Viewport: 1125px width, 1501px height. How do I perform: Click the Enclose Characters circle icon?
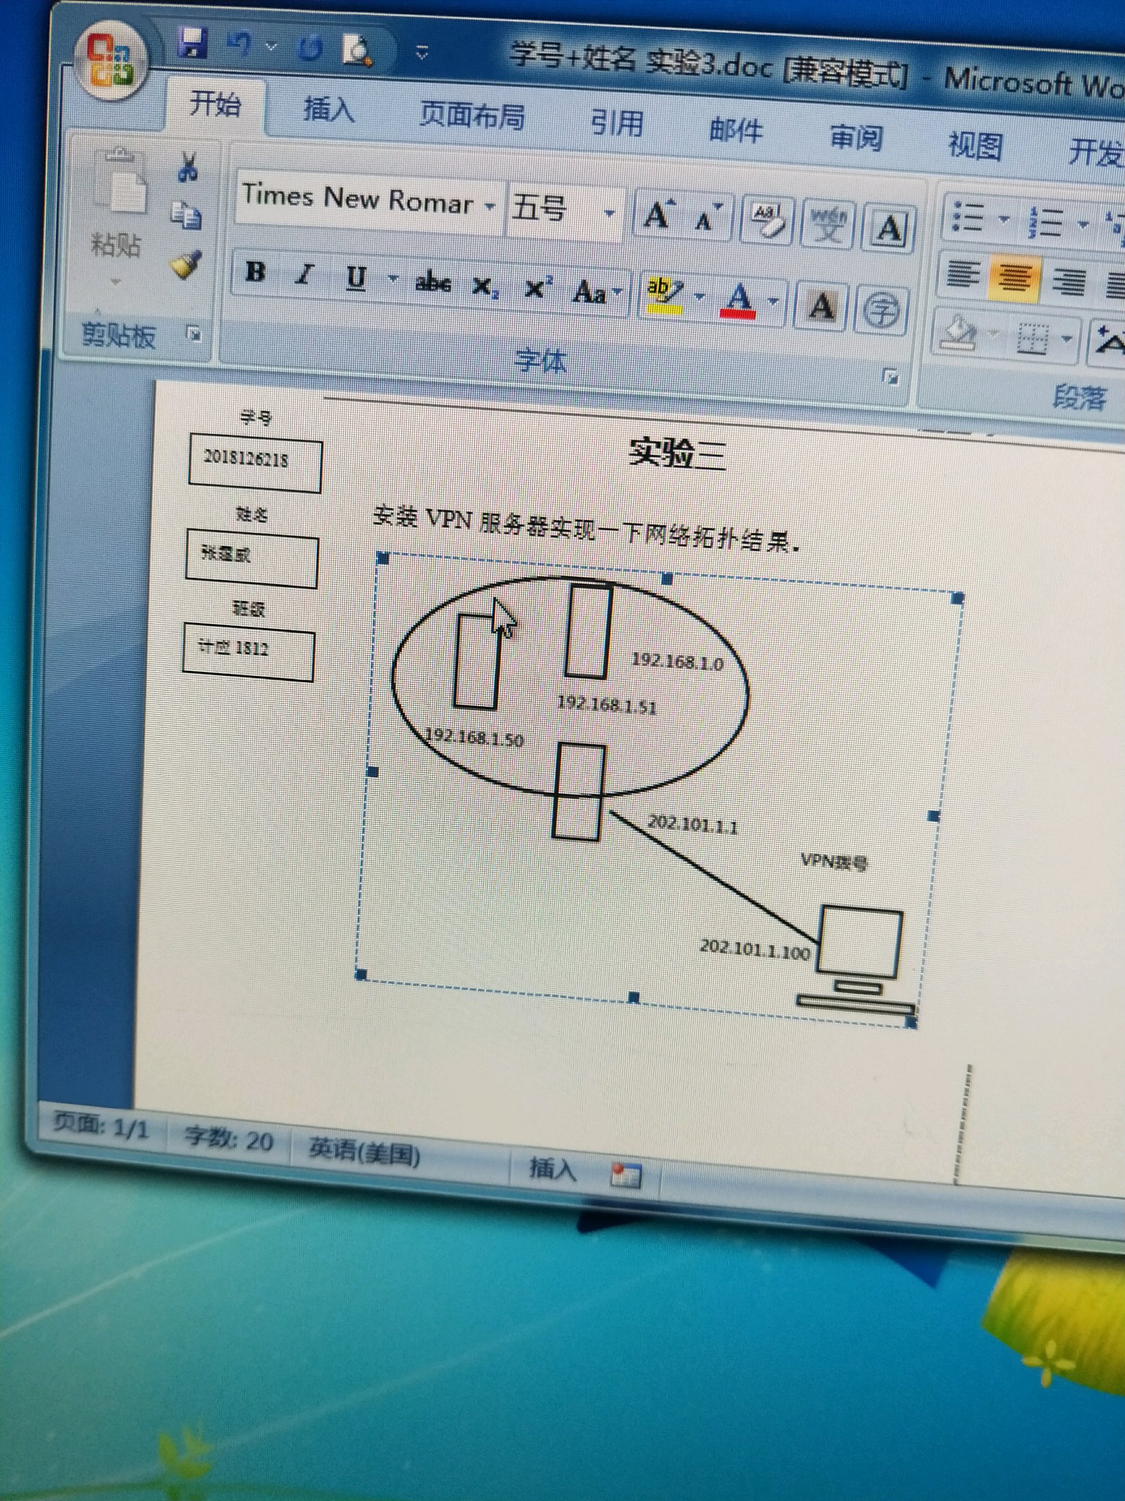pyautogui.click(x=881, y=311)
